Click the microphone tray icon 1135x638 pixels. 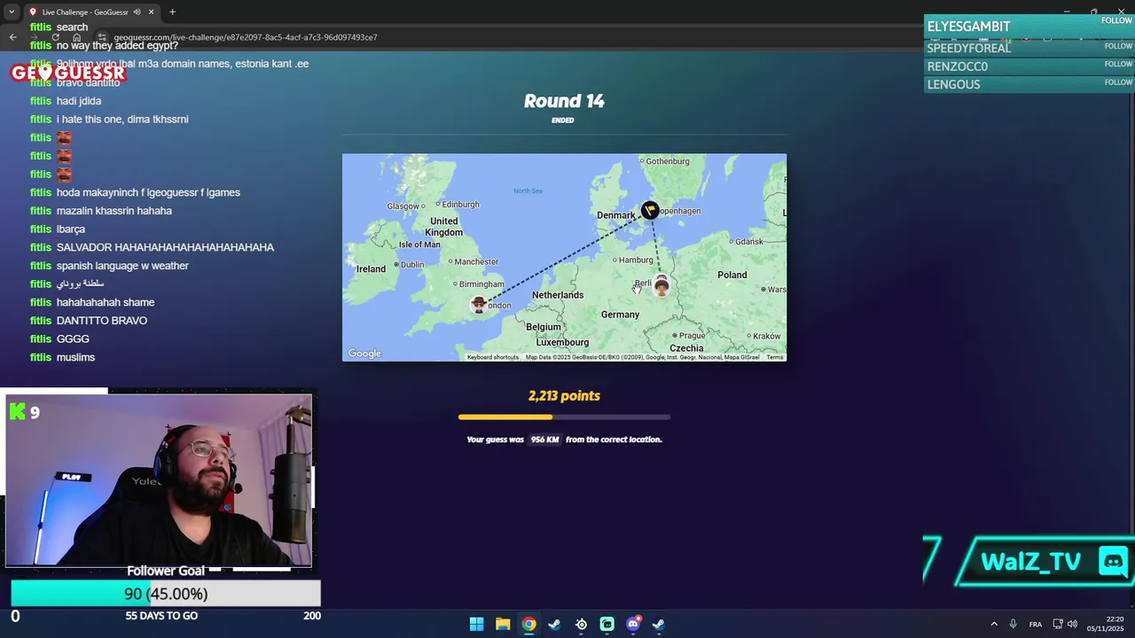click(1013, 624)
